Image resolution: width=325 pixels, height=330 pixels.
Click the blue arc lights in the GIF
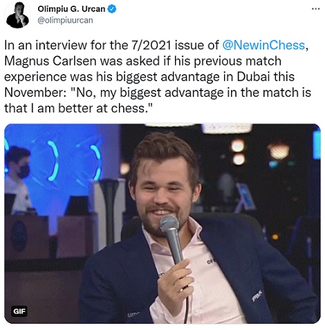tap(75, 161)
